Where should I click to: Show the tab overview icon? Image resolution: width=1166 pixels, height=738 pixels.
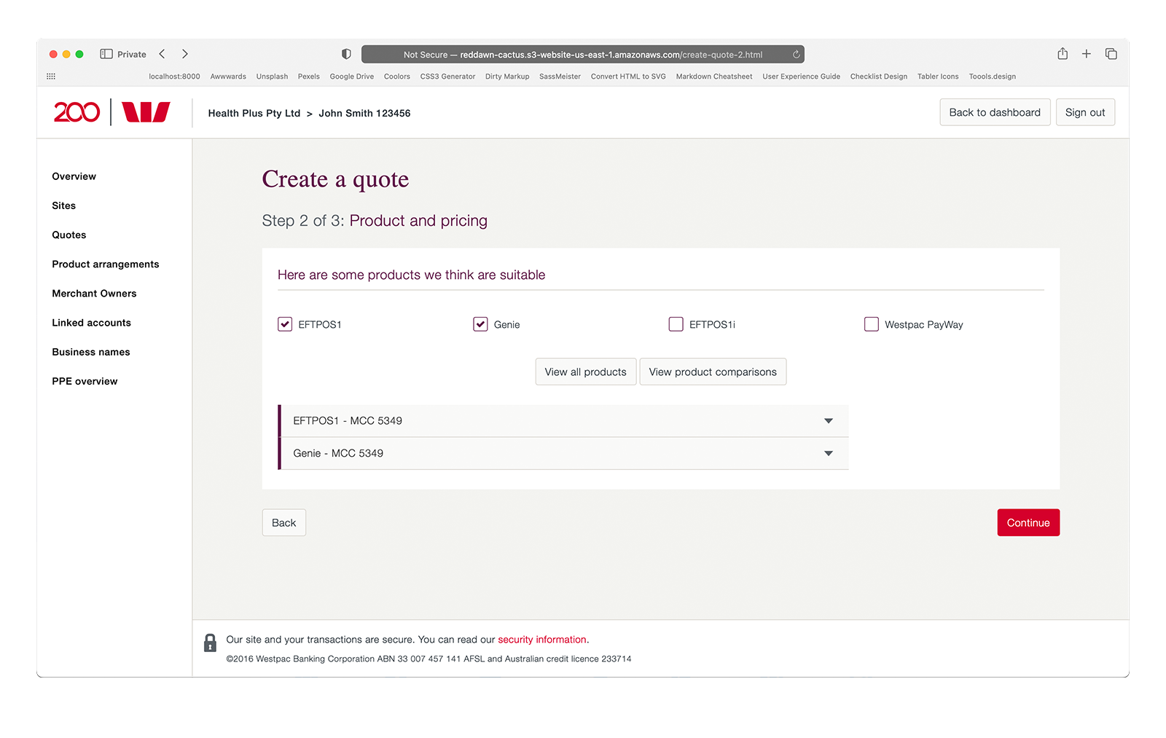[1111, 54]
